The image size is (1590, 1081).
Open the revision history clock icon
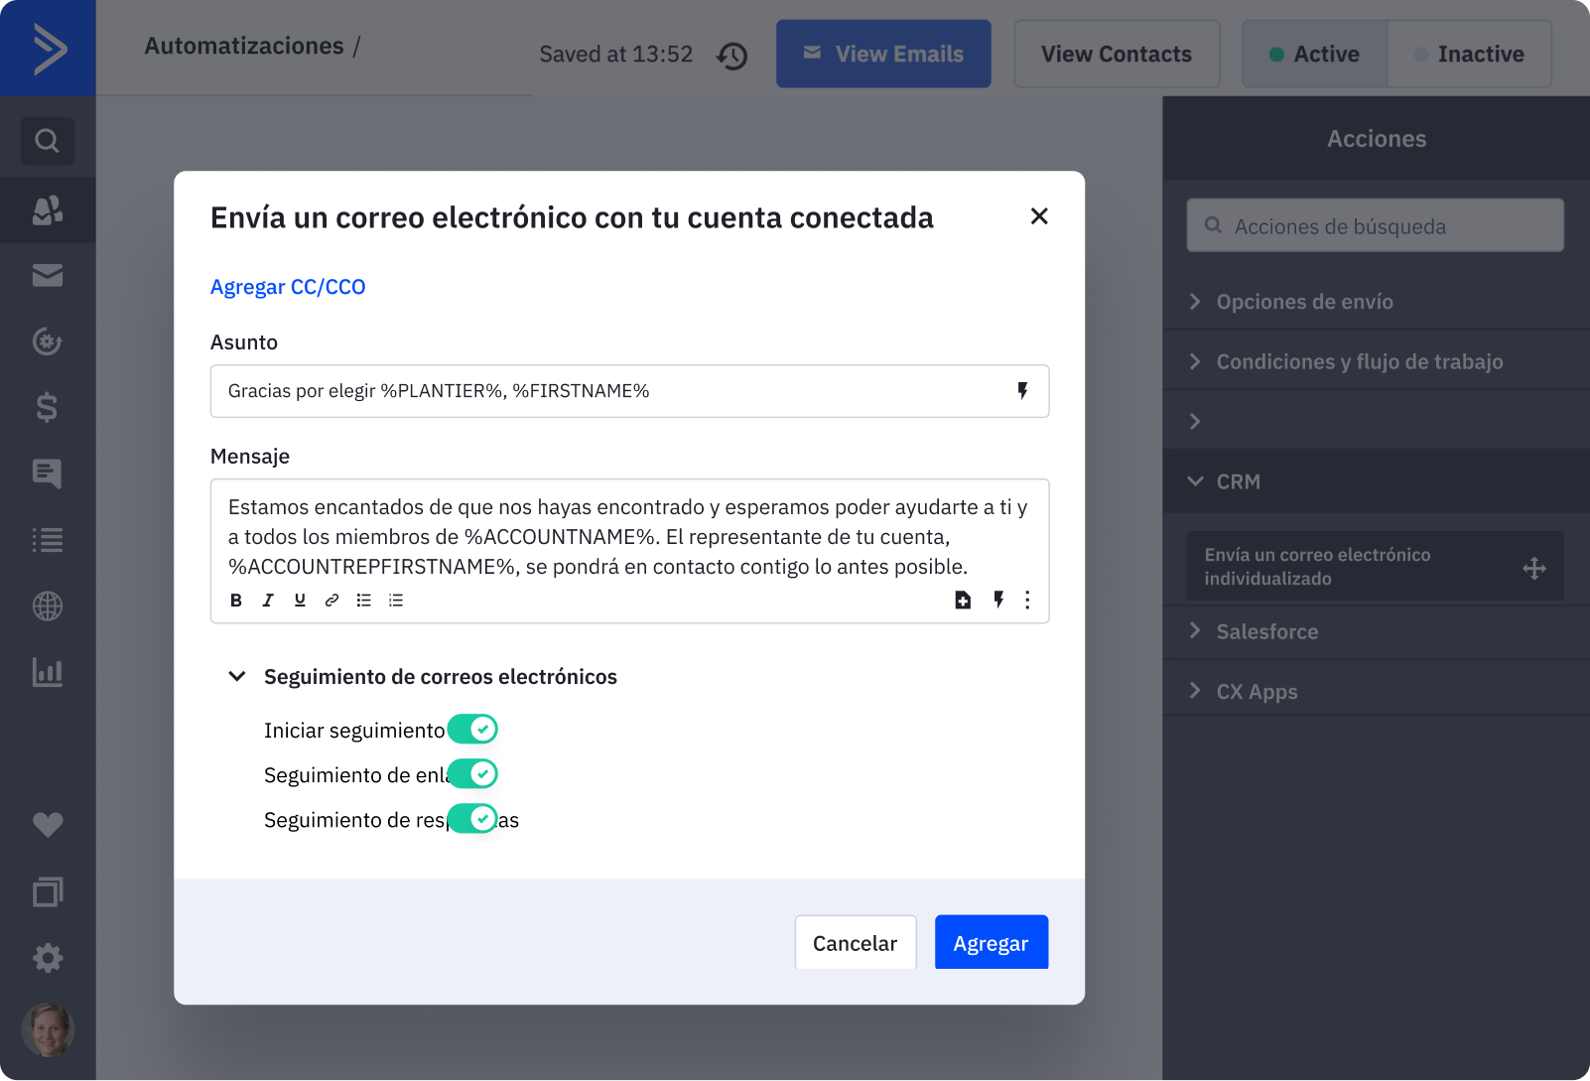(x=731, y=56)
